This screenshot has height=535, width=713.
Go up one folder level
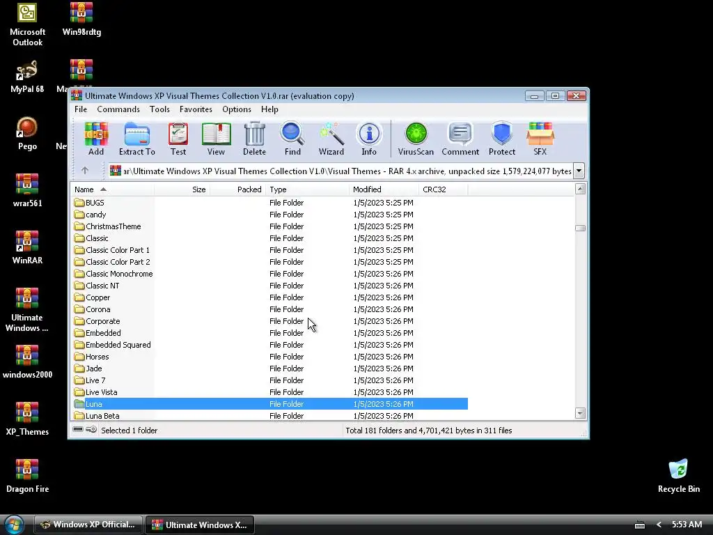coord(85,171)
